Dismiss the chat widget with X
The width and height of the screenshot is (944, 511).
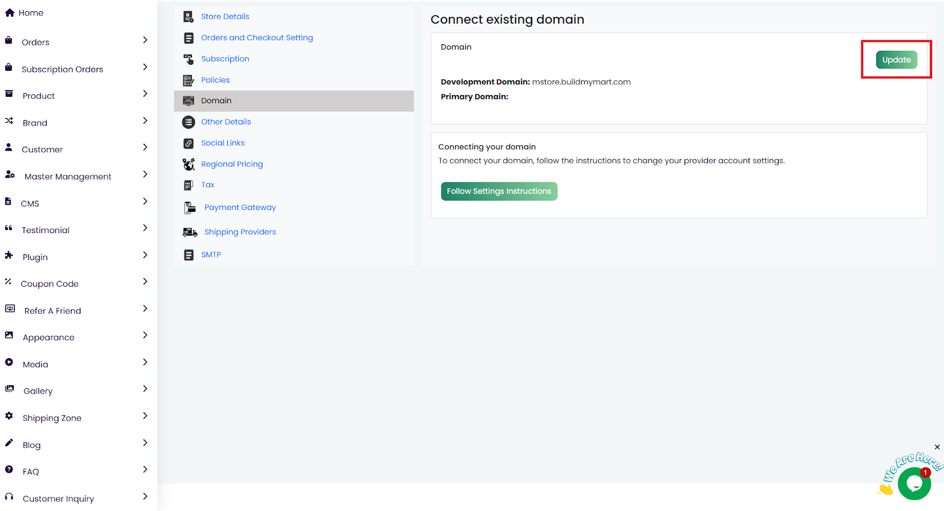pyautogui.click(x=937, y=447)
